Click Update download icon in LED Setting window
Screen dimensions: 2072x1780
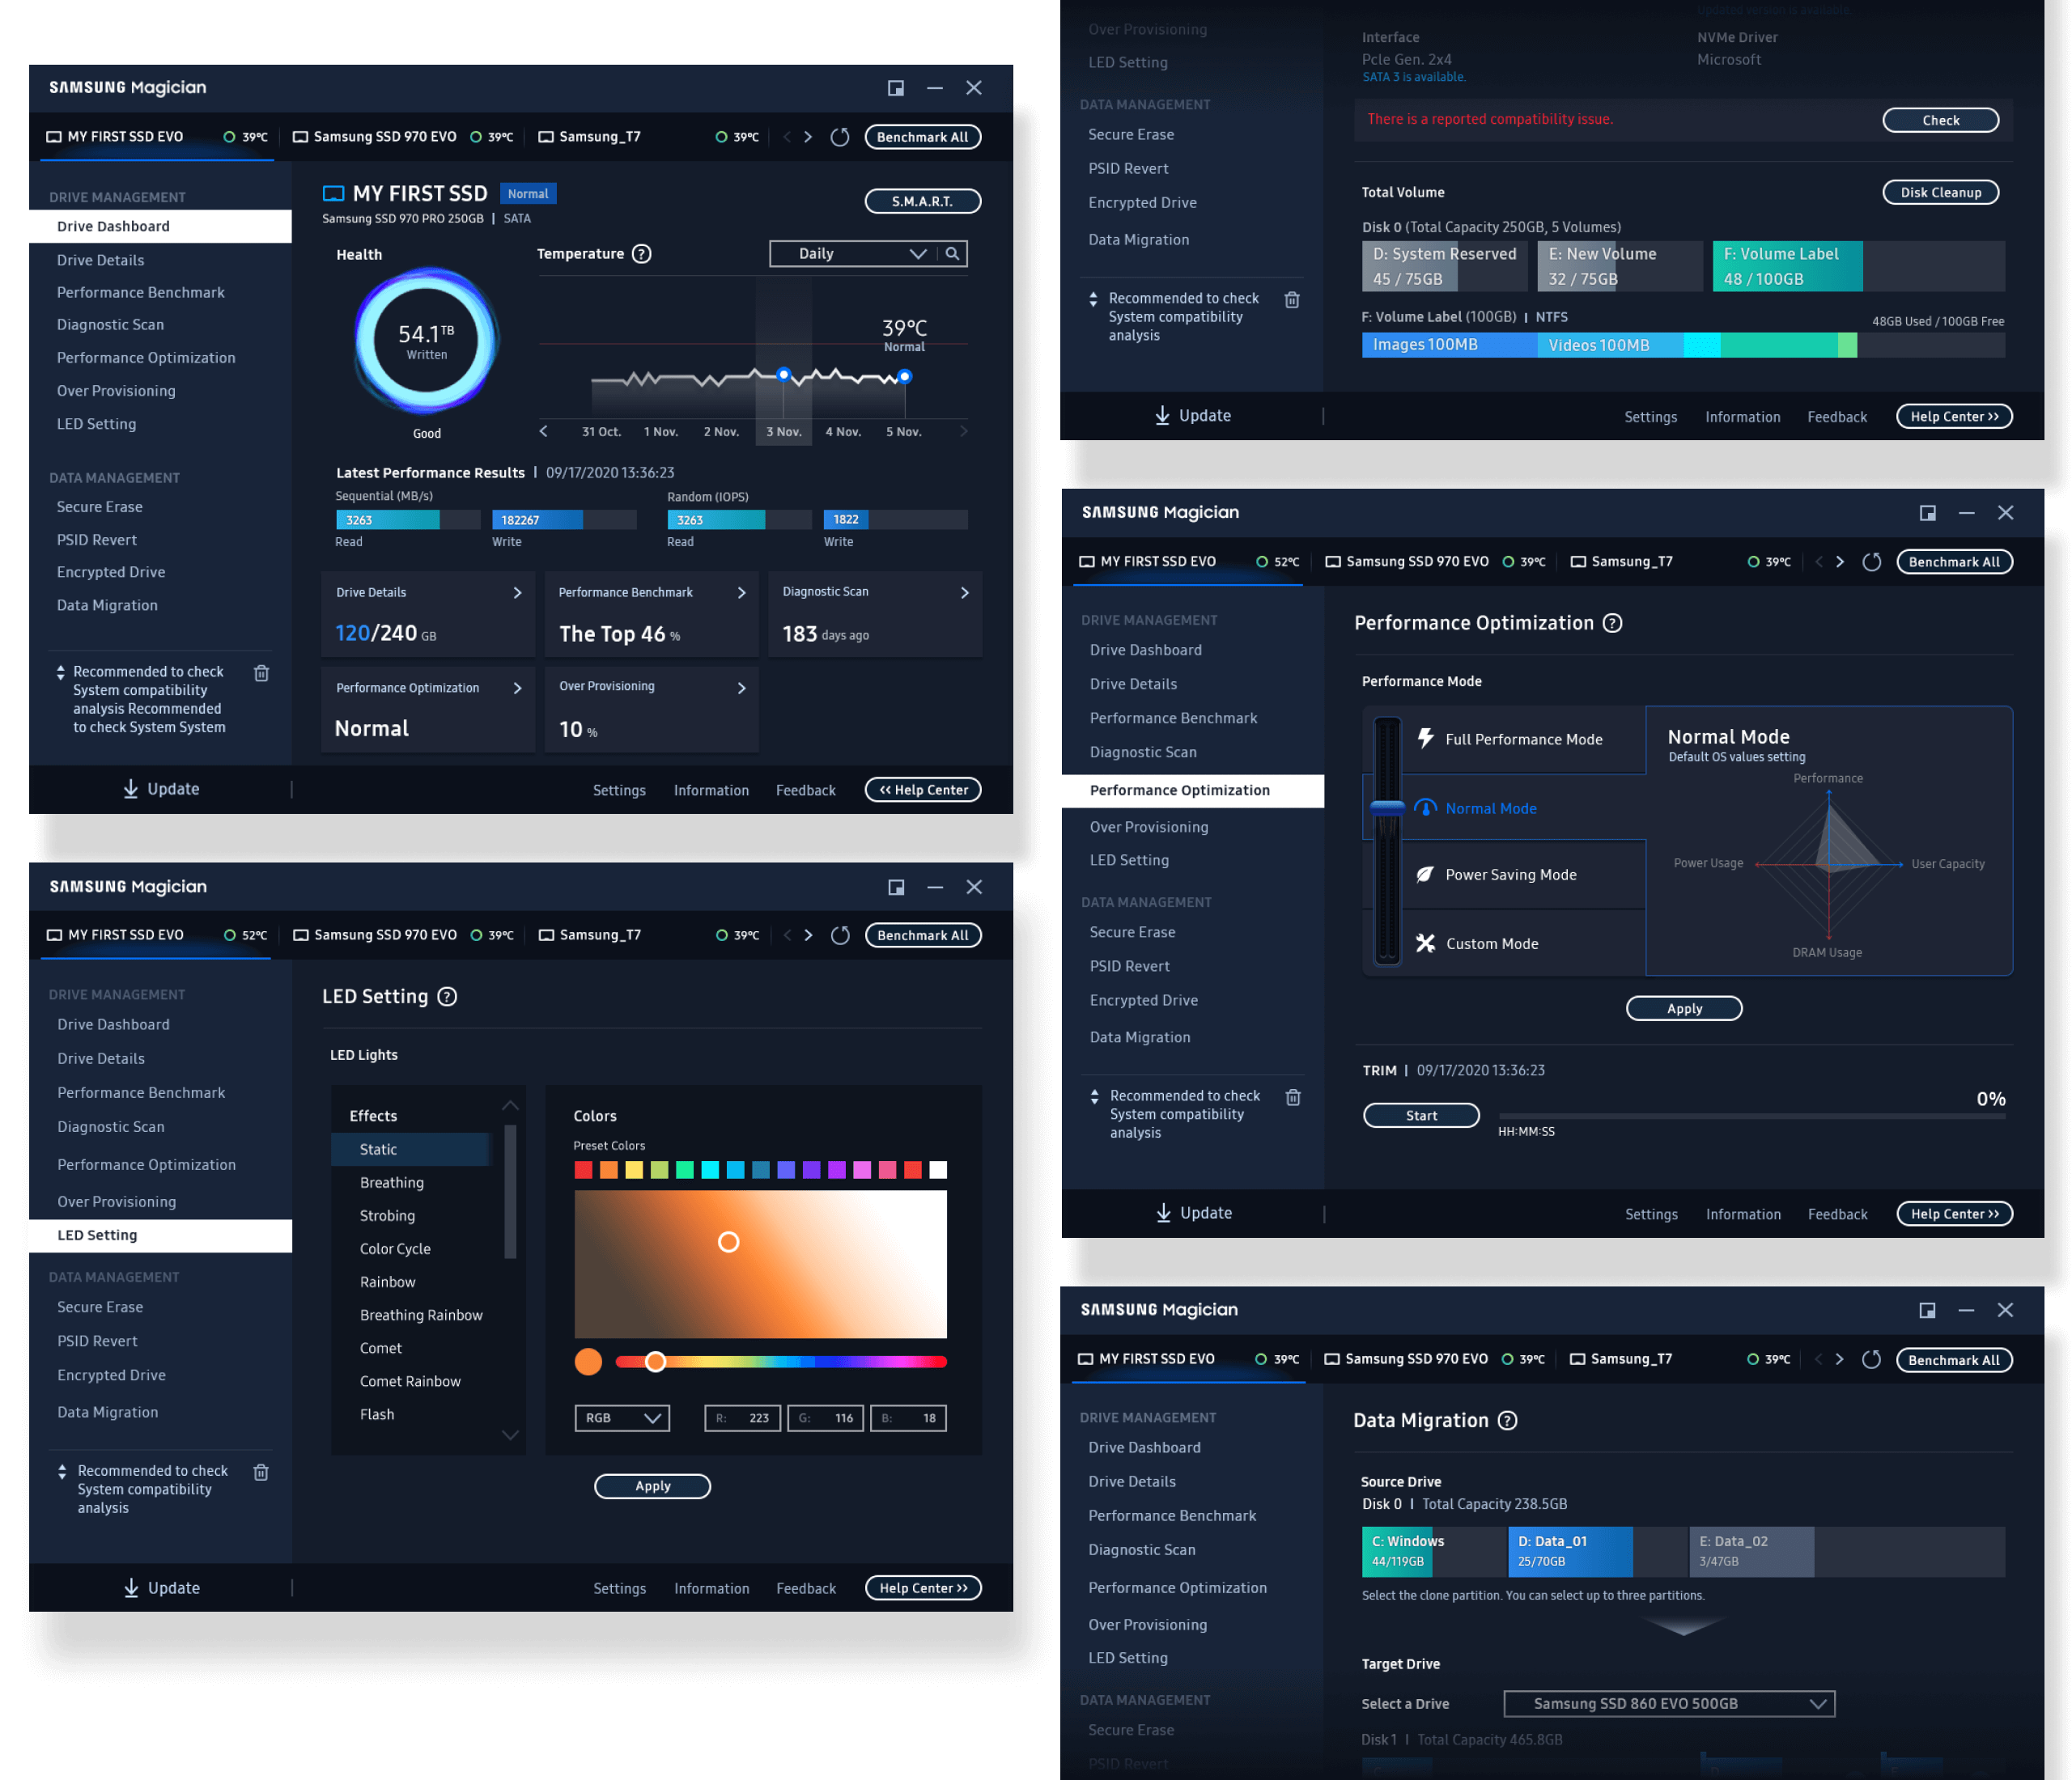pyautogui.click(x=131, y=1587)
